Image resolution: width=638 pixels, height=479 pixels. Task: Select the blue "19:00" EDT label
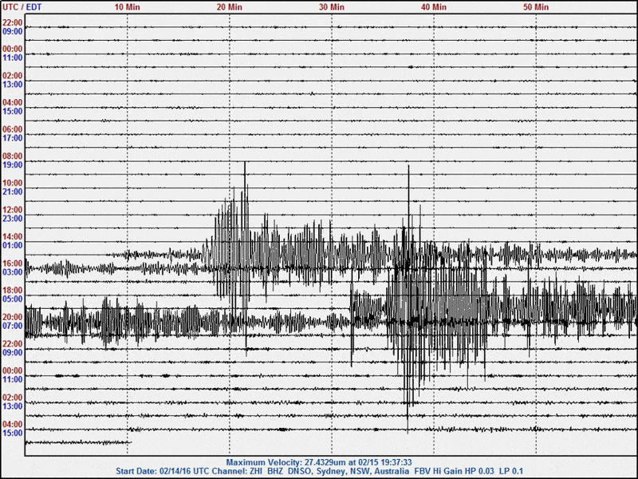(x=13, y=165)
